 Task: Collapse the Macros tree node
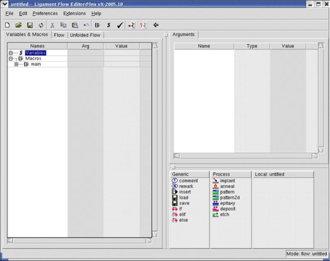(11, 59)
